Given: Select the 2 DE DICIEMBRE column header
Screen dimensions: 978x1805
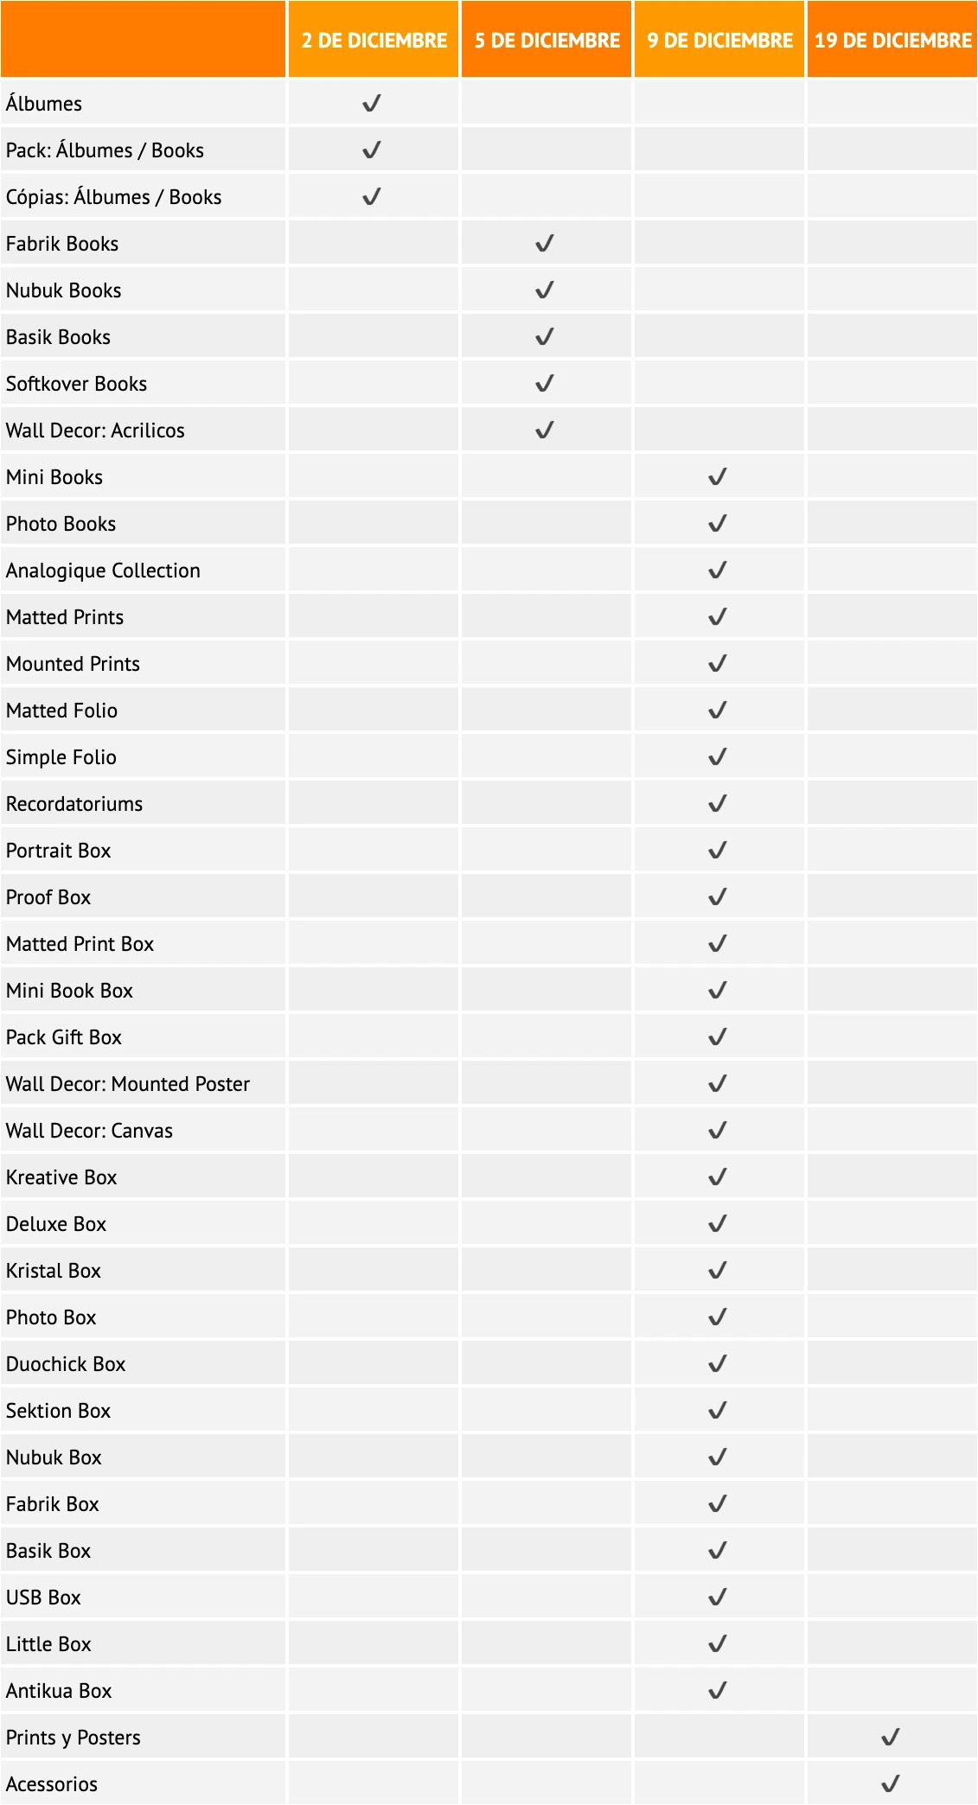Looking at the screenshot, I should point(374,41).
